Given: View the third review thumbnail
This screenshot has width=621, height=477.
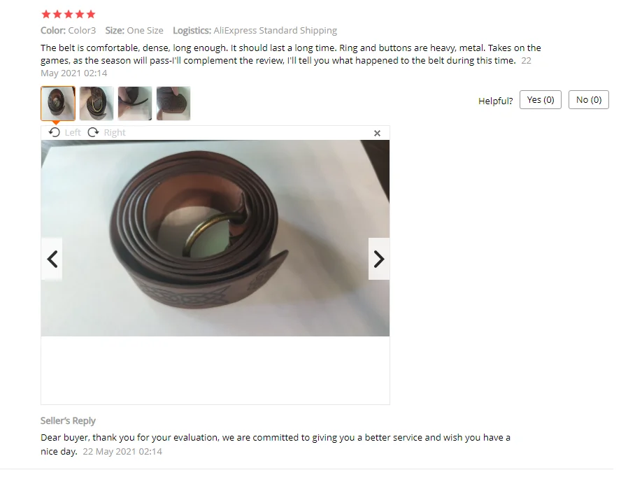Looking at the screenshot, I should point(135,104).
